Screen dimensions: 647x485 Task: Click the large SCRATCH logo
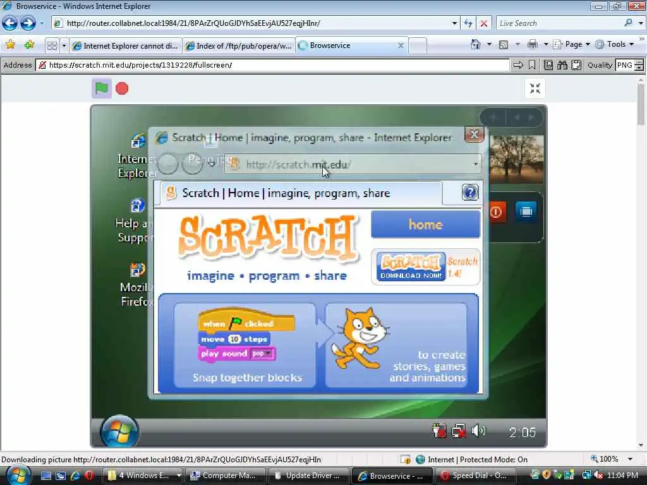(268, 238)
